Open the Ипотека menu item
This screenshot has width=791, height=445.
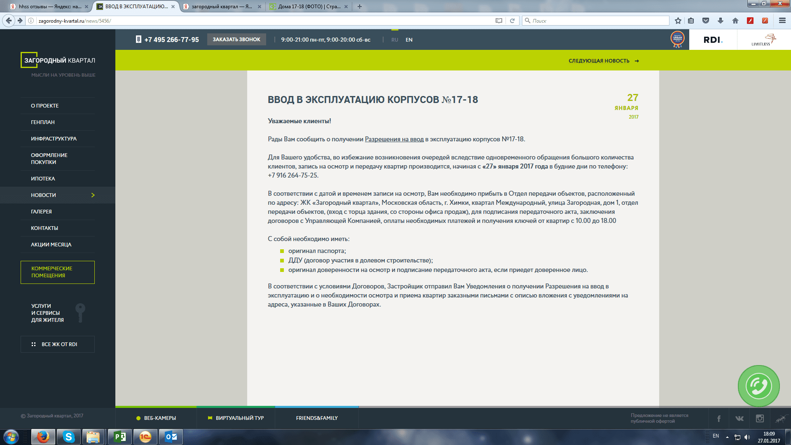point(43,179)
